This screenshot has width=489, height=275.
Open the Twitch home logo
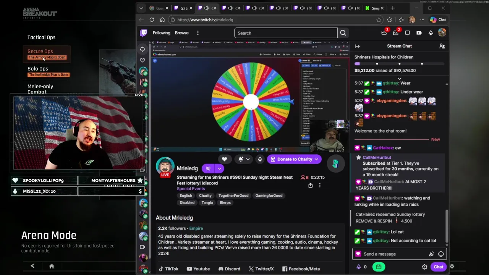point(144,33)
